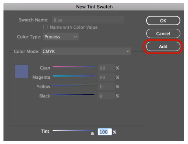Image resolution: width=188 pixels, height=144 pixels.
Task: Confirm with the OK button
Action: [163, 21]
